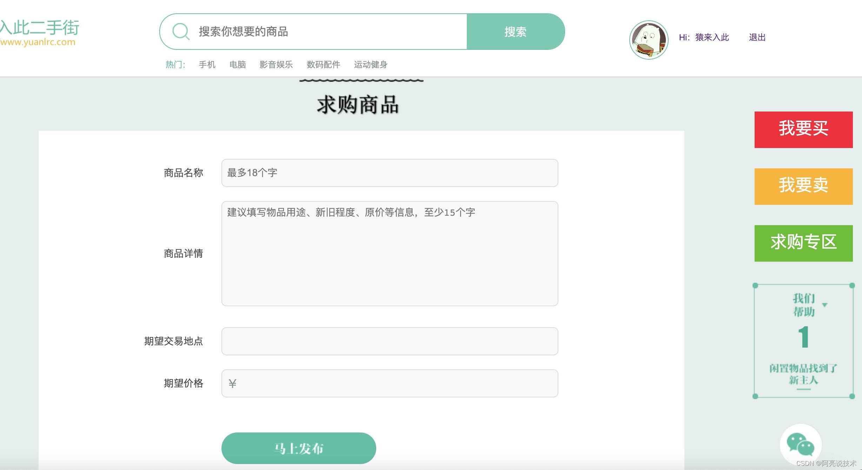Click the small triangle next to 我们帮助
The image size is (862, 470).
click(825, 305)
